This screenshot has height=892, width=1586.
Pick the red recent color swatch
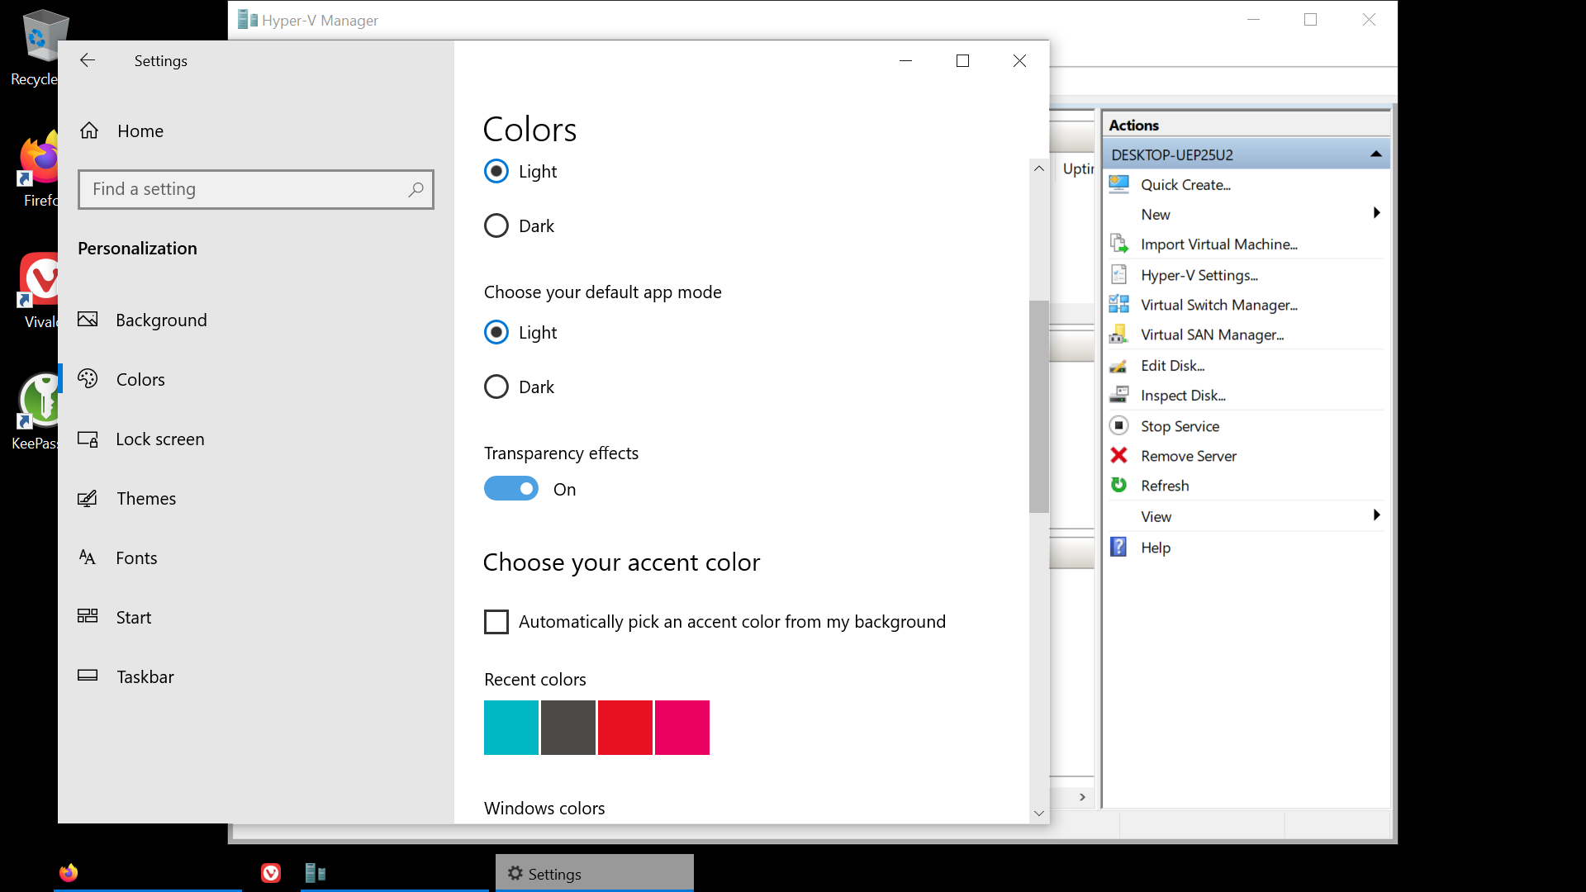pos(625,728)
